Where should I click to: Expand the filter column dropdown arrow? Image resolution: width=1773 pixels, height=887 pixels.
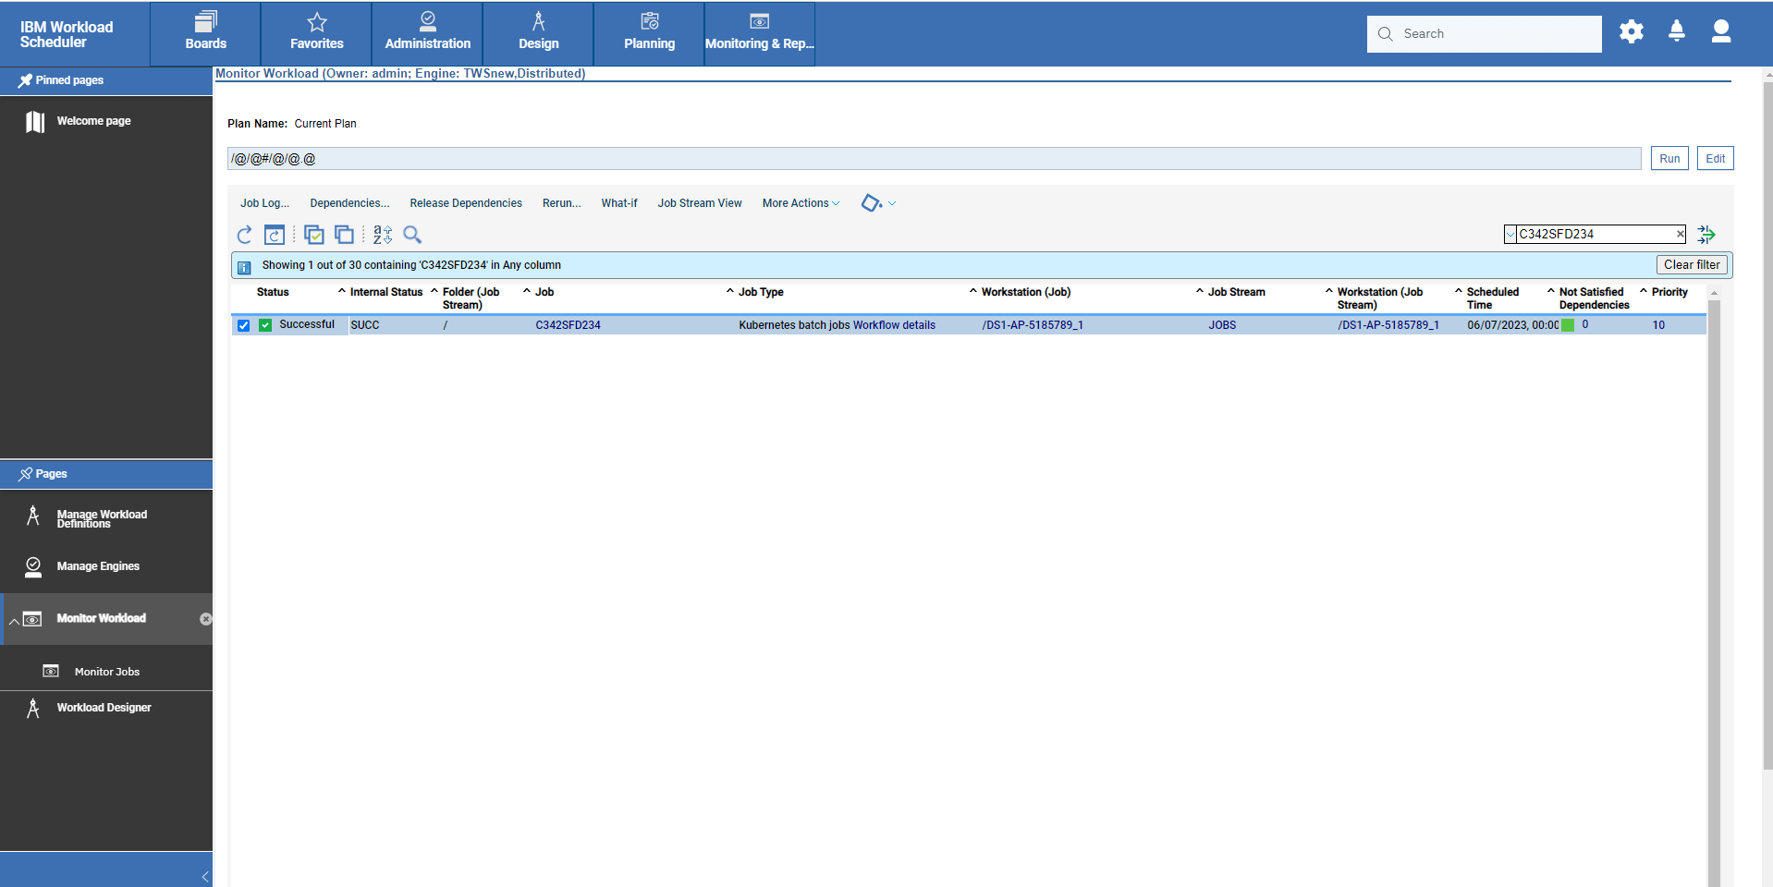(x=1510, y=234)
